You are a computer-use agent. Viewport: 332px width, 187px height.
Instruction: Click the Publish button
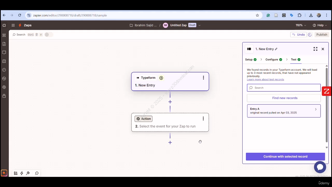(x=322, y=35)
